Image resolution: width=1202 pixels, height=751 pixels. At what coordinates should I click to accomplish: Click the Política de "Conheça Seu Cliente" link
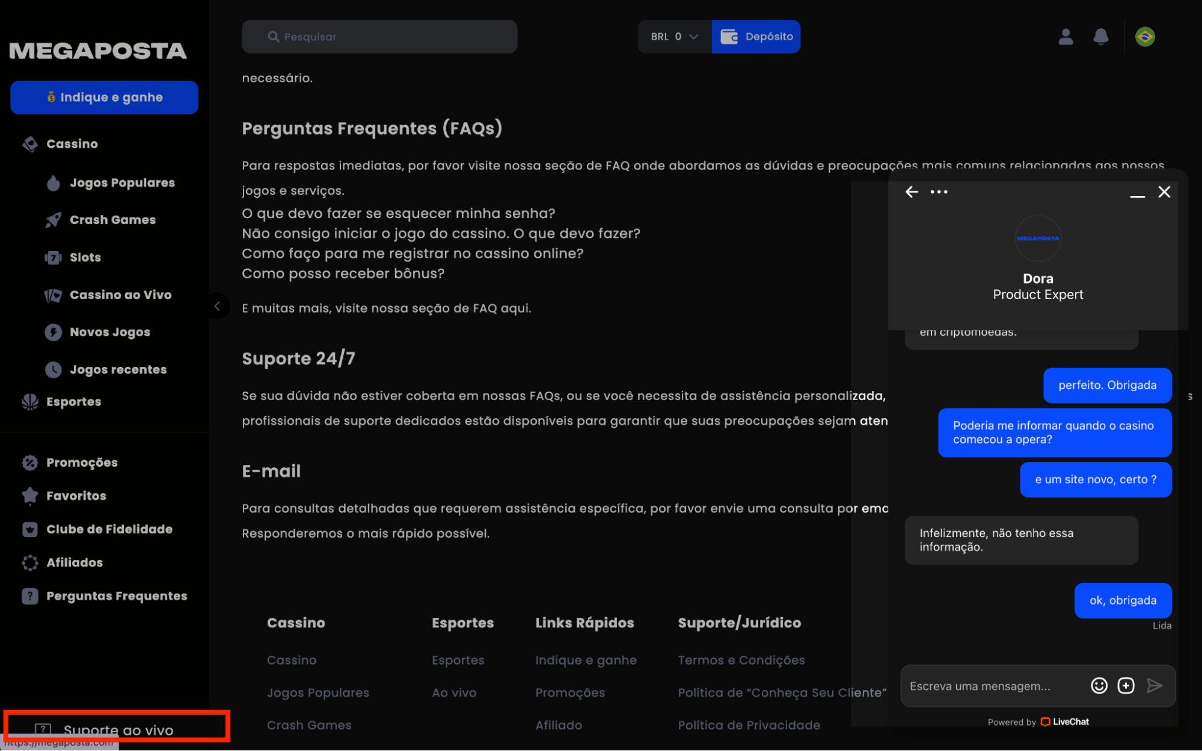pyautogui.click(x=782, y=693)
